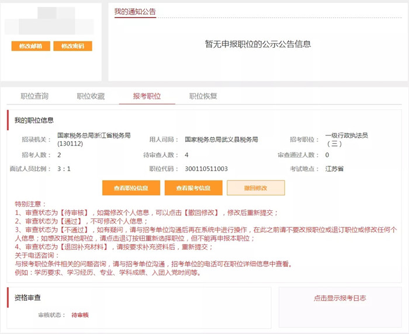This screenshot has height=334, width=409.
Task: Click the position code 300110511003
Action: click(206, 169)
